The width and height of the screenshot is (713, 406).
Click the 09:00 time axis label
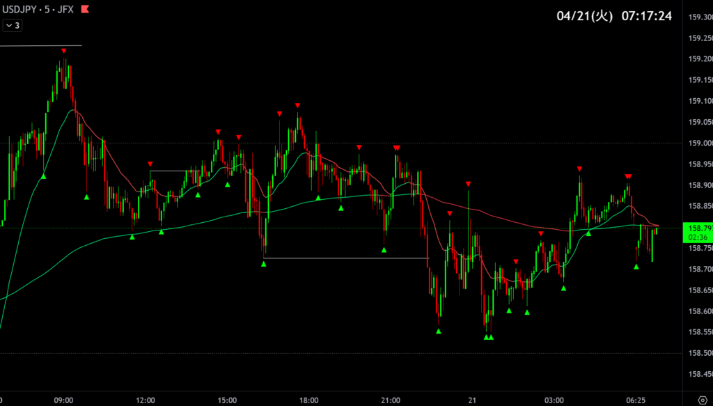63,400
